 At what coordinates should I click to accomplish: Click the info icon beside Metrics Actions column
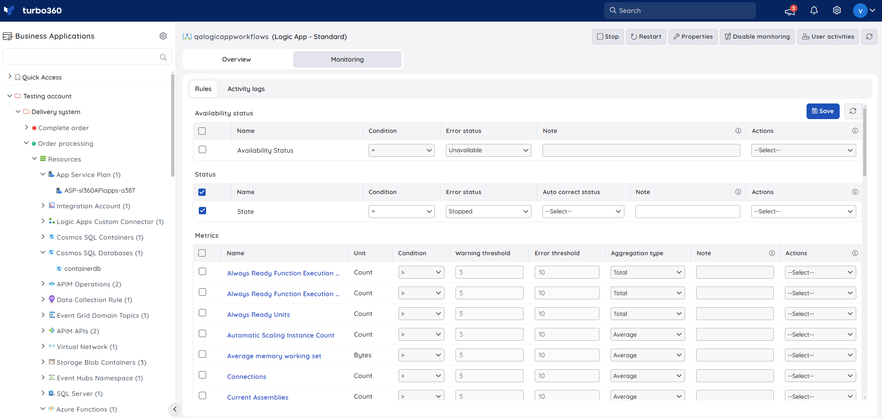pos(855,253)
